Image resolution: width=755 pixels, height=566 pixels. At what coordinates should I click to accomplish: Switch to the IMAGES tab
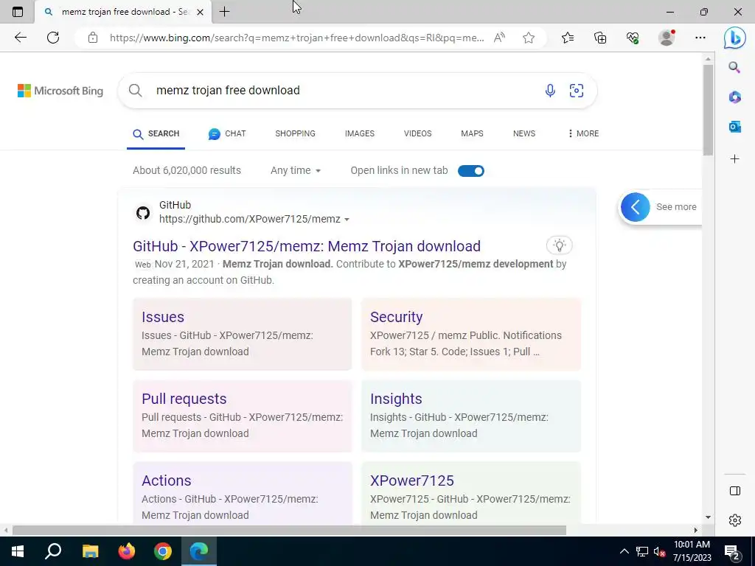pyautogui.click(x=360, y=133)
